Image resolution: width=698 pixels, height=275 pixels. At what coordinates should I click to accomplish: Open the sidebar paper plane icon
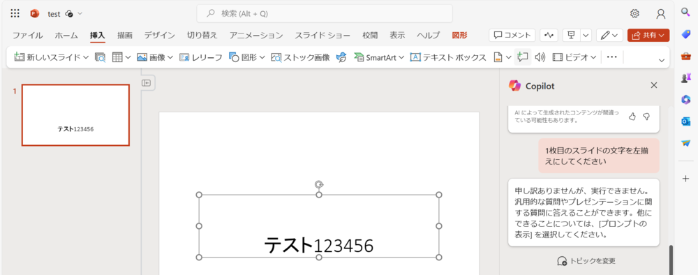click(x=685, y=143)
